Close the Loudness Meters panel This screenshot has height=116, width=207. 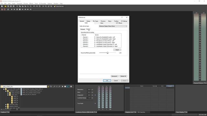pos(96,112)
